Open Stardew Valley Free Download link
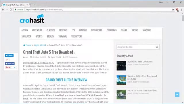The image size is (184, 104). pyautogui.click(x=142, y=77)
